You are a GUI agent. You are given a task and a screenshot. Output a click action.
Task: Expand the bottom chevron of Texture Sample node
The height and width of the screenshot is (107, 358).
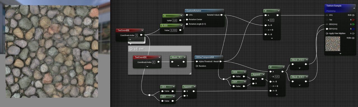tap(340, 53)
